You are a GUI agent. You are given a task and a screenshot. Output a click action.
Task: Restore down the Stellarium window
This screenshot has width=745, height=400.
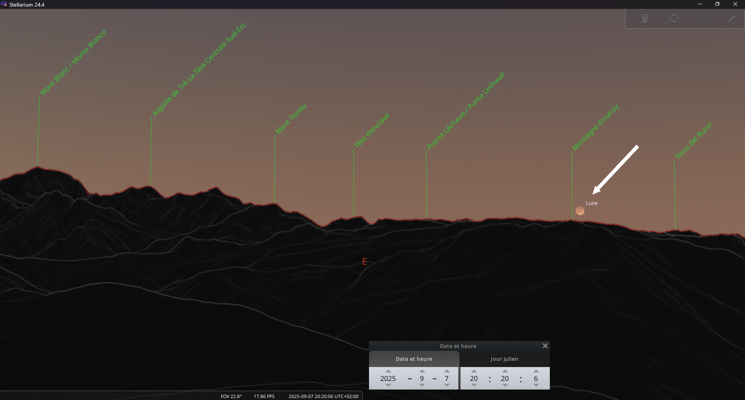(x=717, y=4)
